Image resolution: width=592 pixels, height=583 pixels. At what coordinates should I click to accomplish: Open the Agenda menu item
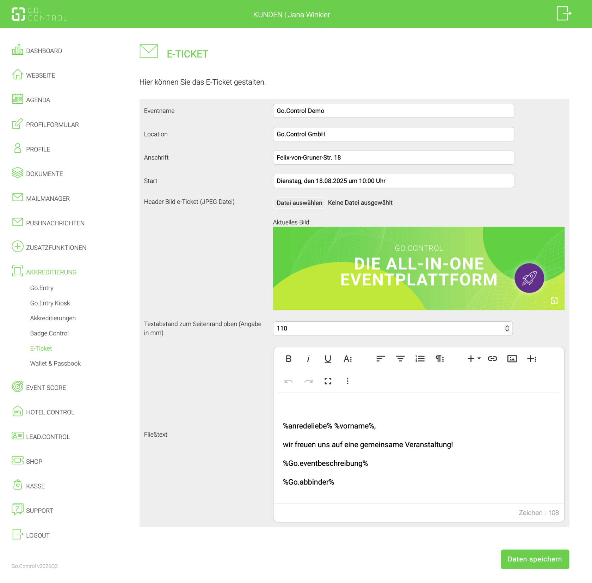tap(38, 100)
